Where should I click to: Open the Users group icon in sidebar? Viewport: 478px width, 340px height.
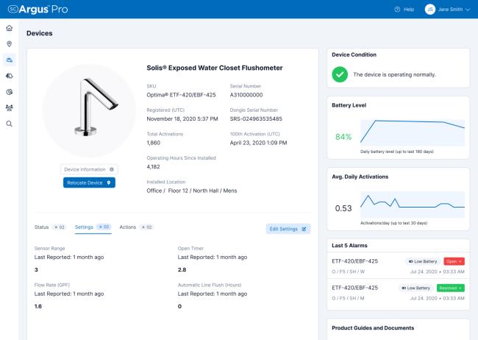coord(10,107)
